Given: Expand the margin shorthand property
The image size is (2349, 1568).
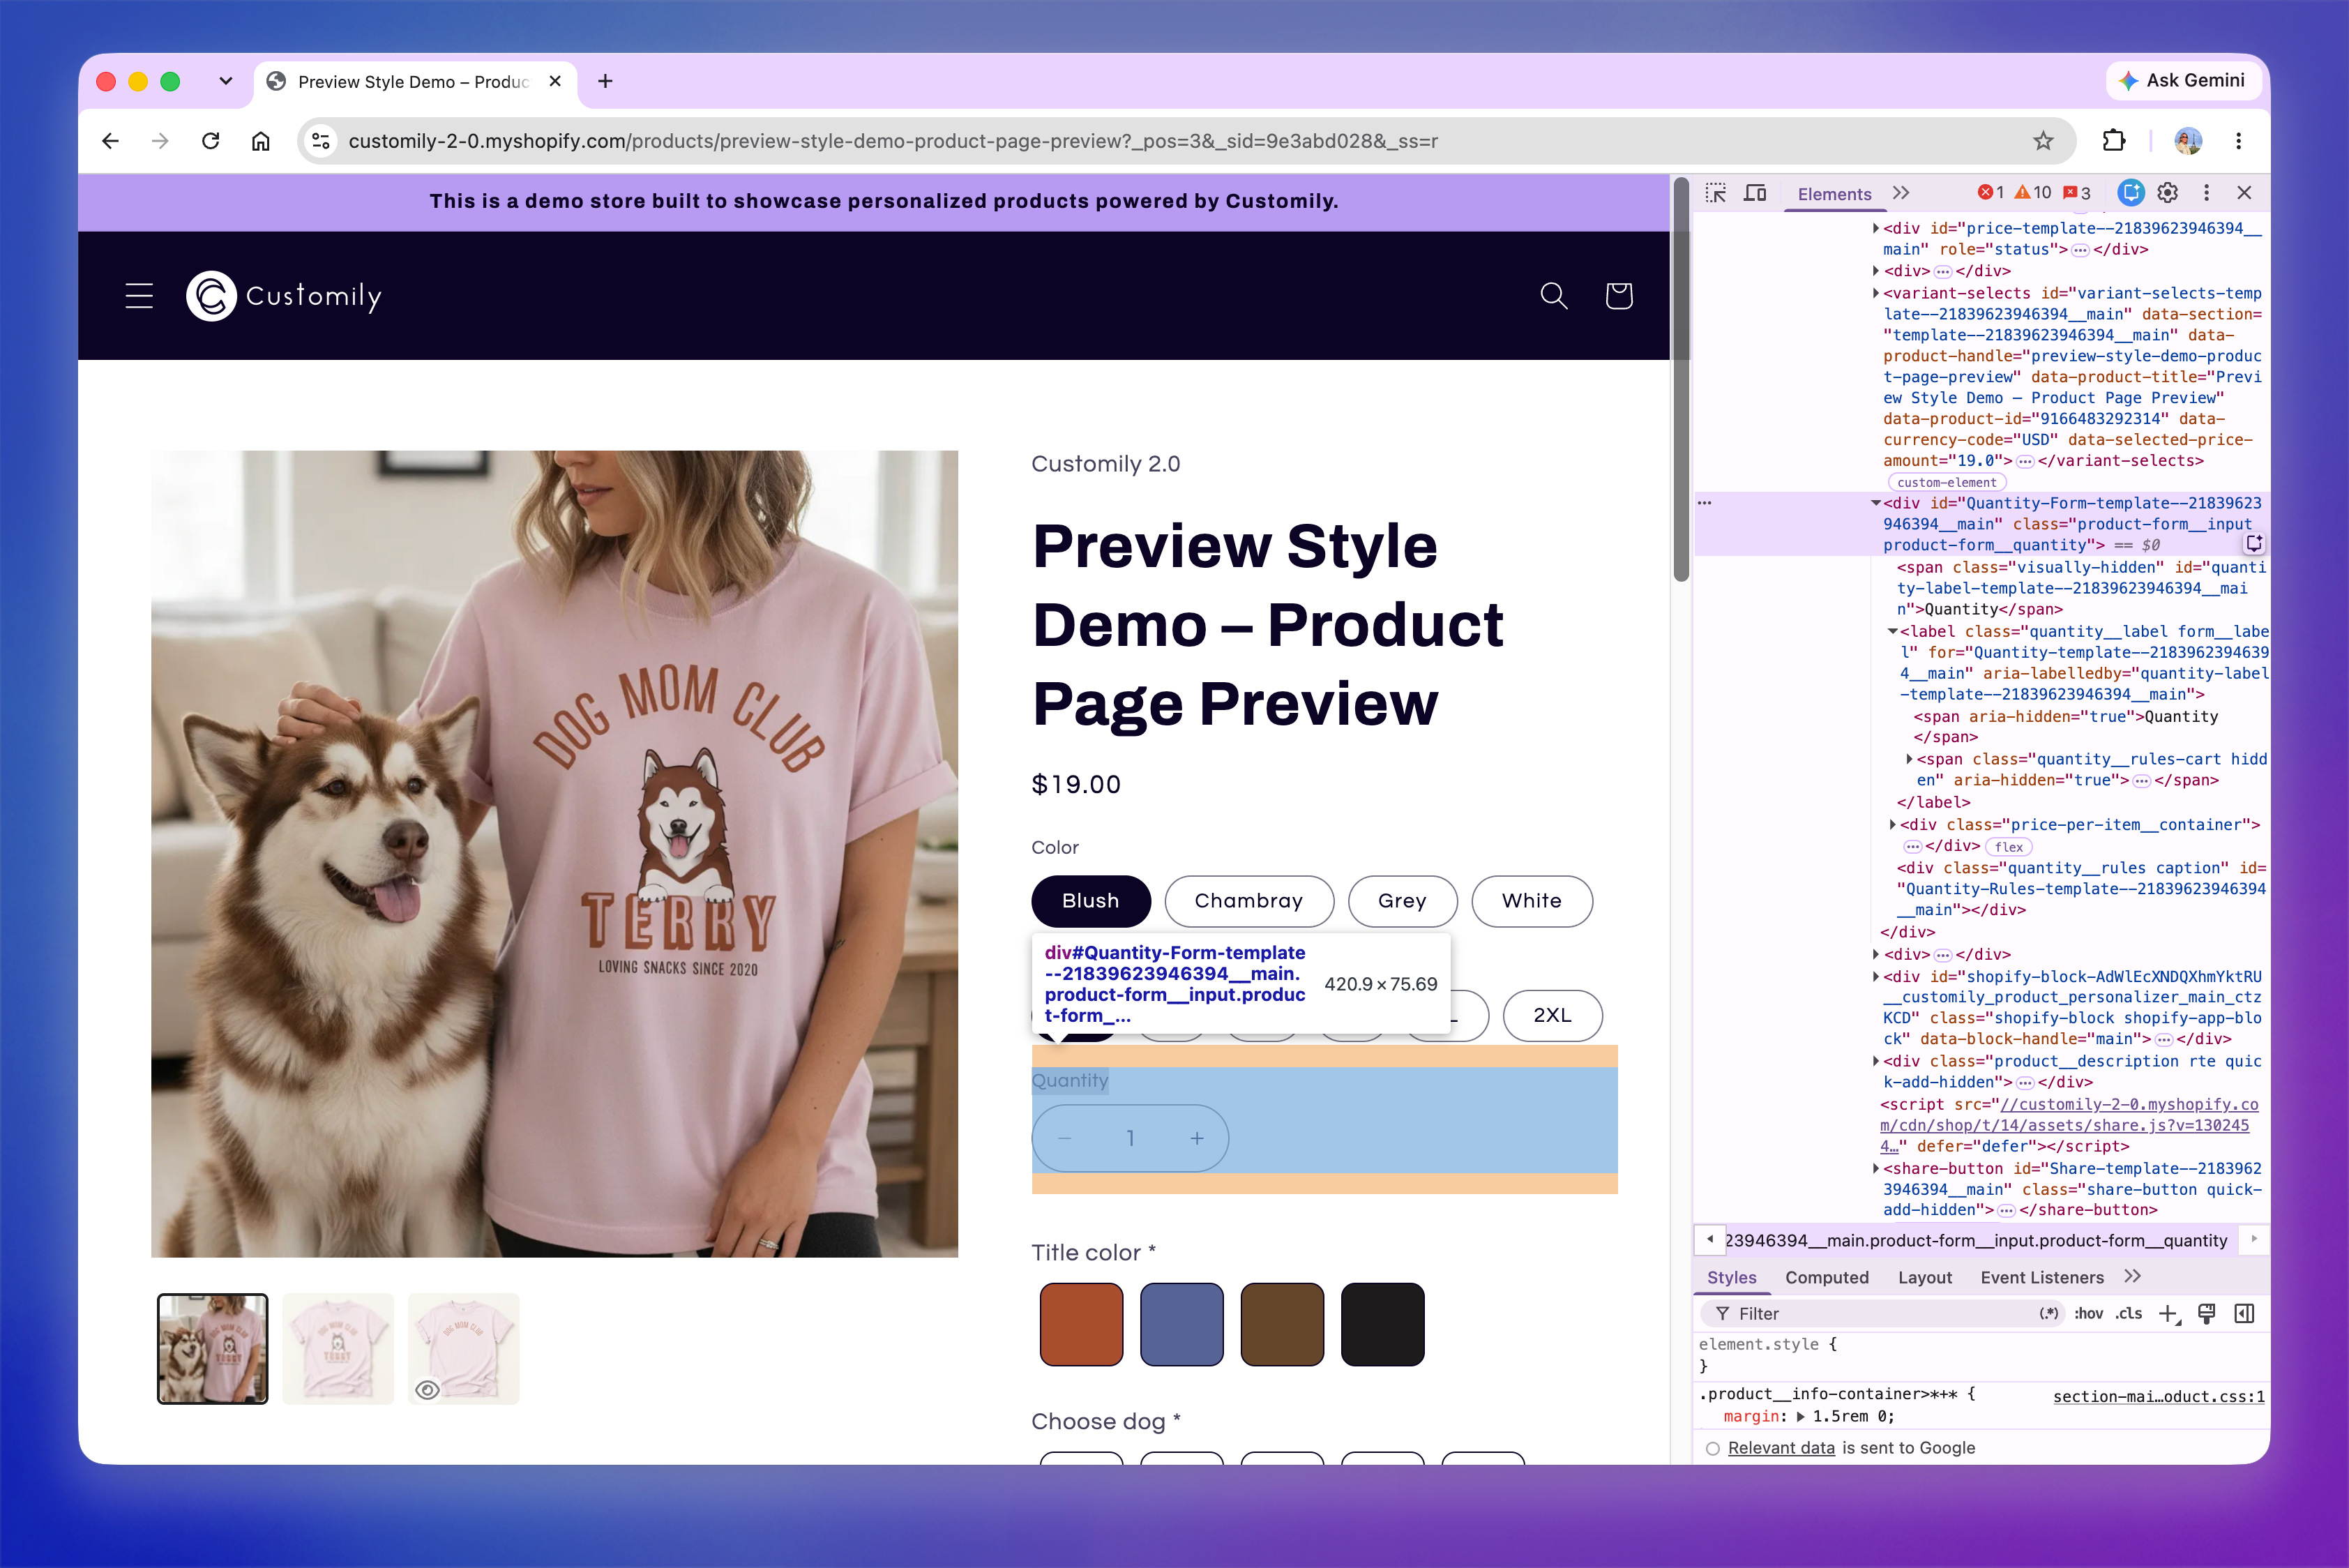Looking at the screenshot, I should [x=1801, y=1417].
